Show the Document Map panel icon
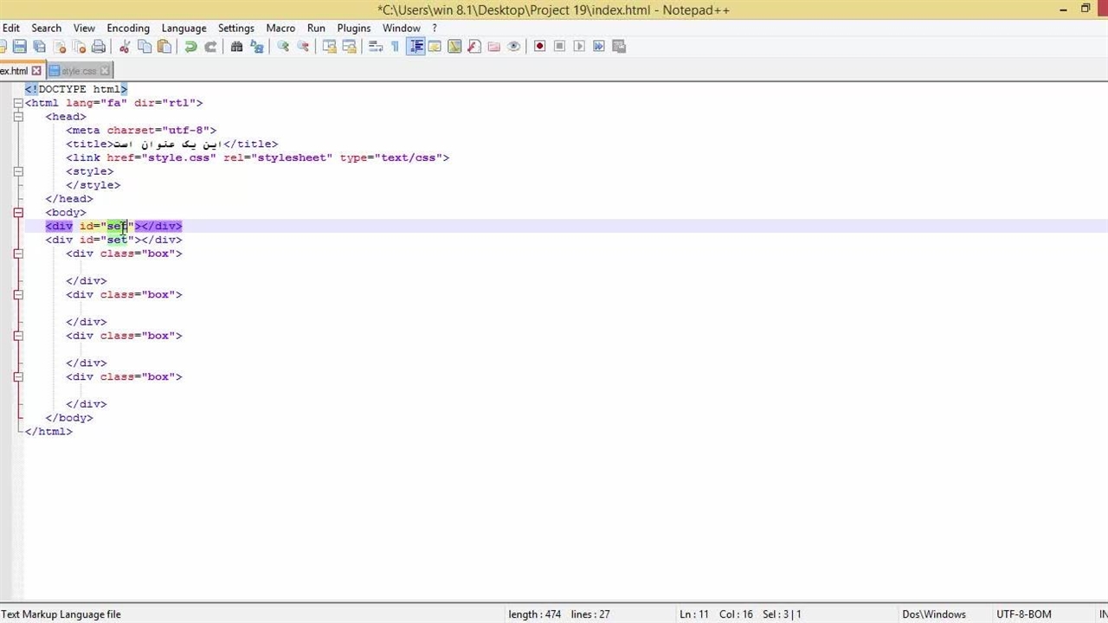 tap(454, 47)
